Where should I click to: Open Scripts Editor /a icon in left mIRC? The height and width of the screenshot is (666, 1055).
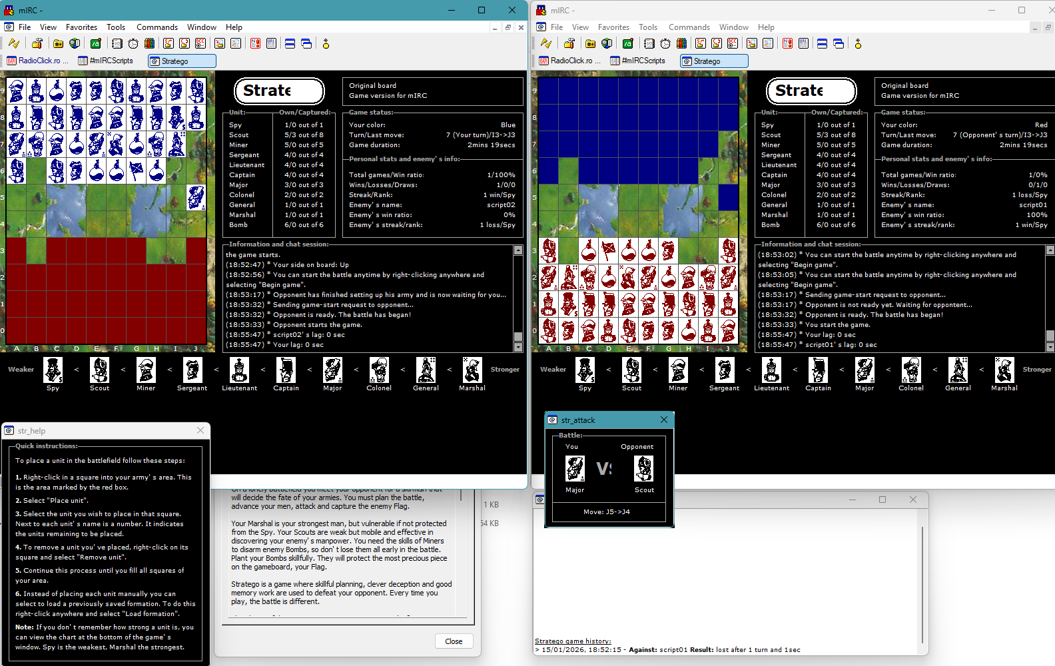96,43
